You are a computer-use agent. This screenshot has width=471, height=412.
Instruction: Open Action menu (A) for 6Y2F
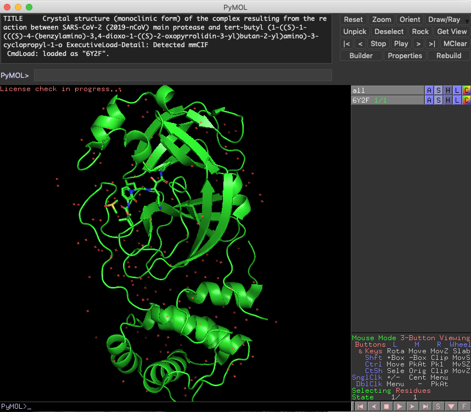pos(429,100)
